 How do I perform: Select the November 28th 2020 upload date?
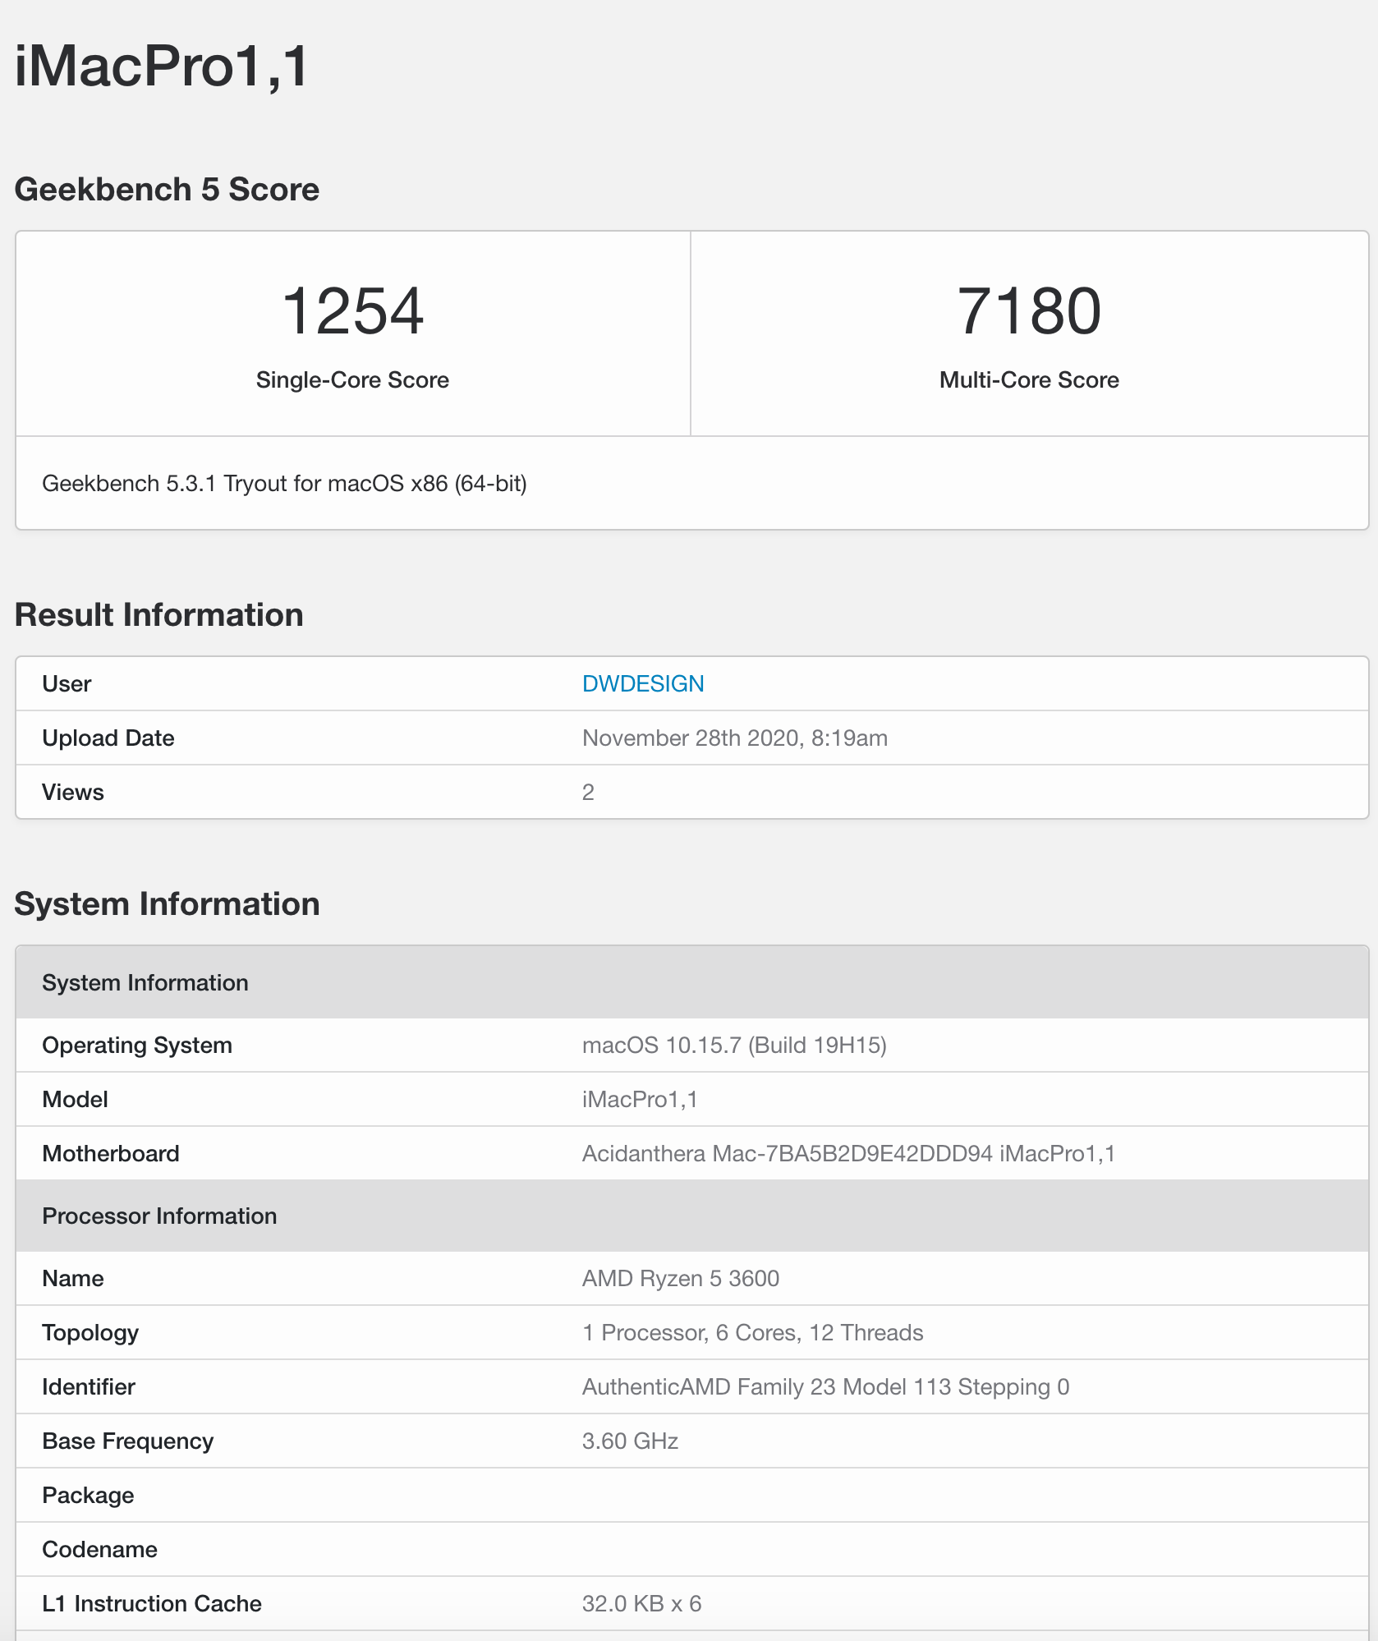(735, 738)
